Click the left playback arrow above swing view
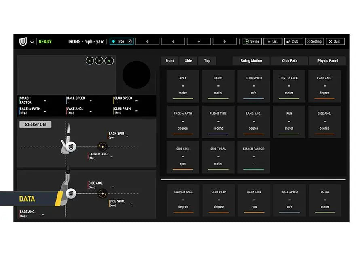This screenshot has width=364, height=255. coord(89,61)
